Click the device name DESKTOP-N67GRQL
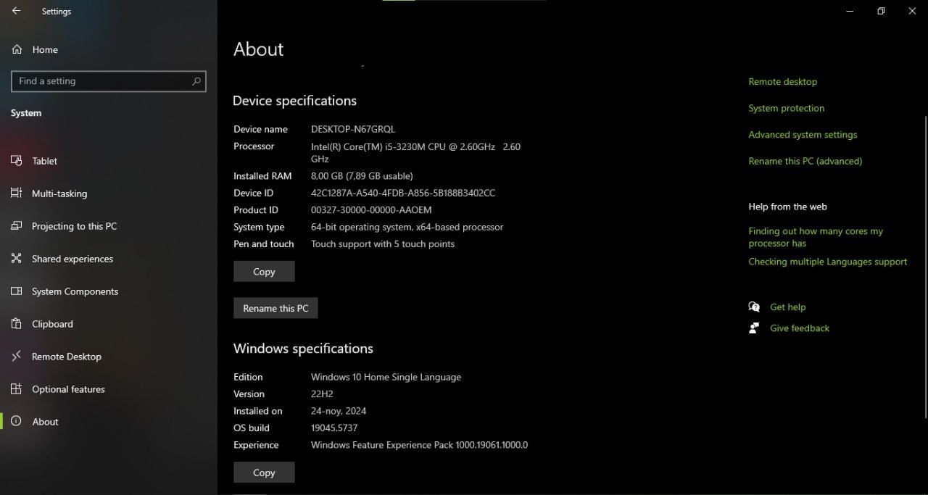928x495 pixels. [353, 129]
